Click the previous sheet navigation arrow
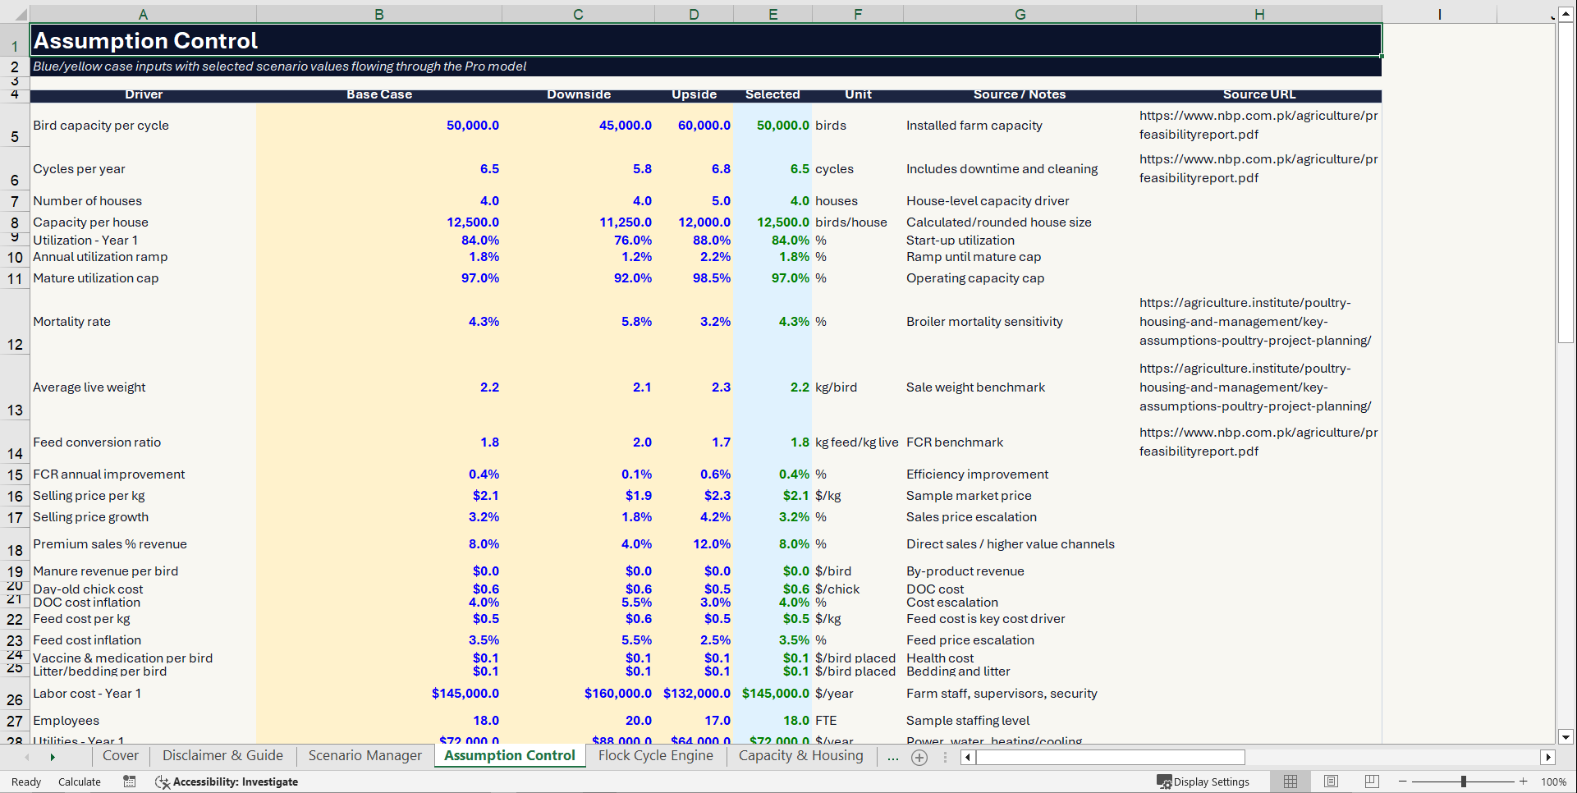 [27, 757]
